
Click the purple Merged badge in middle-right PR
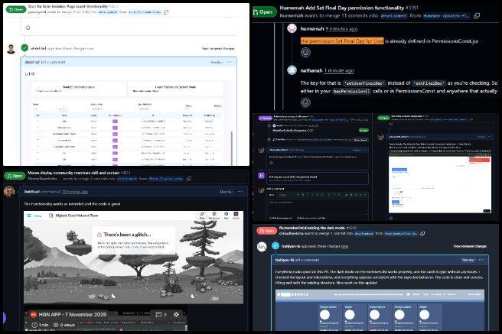coord(265,118)
